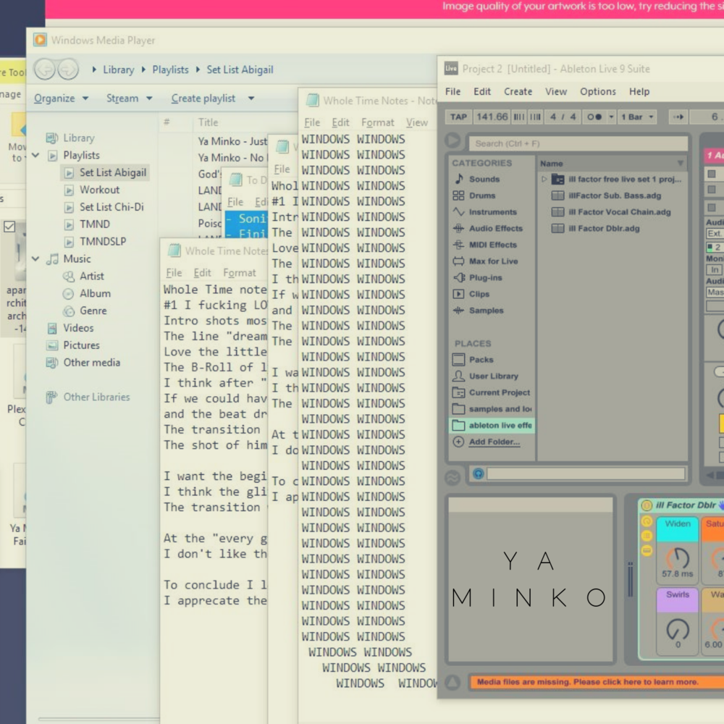Select the Workout playlist

tap(98, 190)
